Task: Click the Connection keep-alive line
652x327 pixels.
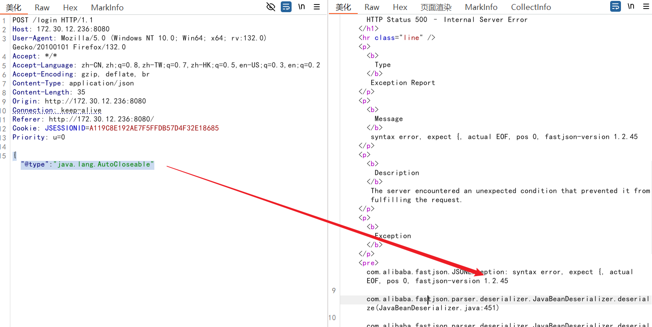Action: (57, 110)
